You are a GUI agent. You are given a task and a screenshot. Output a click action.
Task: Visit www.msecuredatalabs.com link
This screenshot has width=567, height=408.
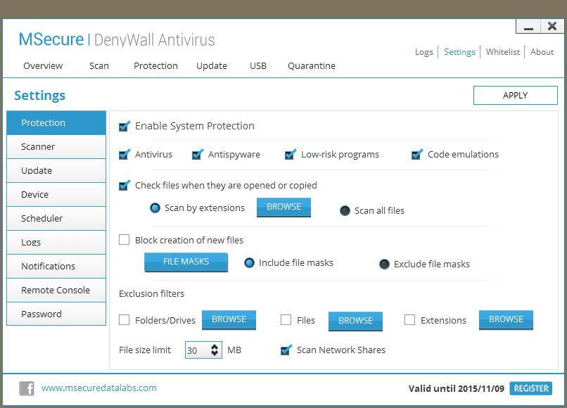99,388
